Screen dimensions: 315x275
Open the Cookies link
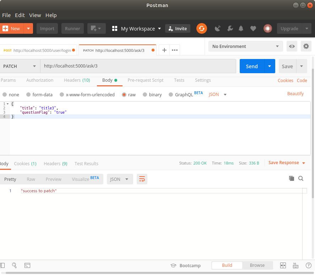285,80
